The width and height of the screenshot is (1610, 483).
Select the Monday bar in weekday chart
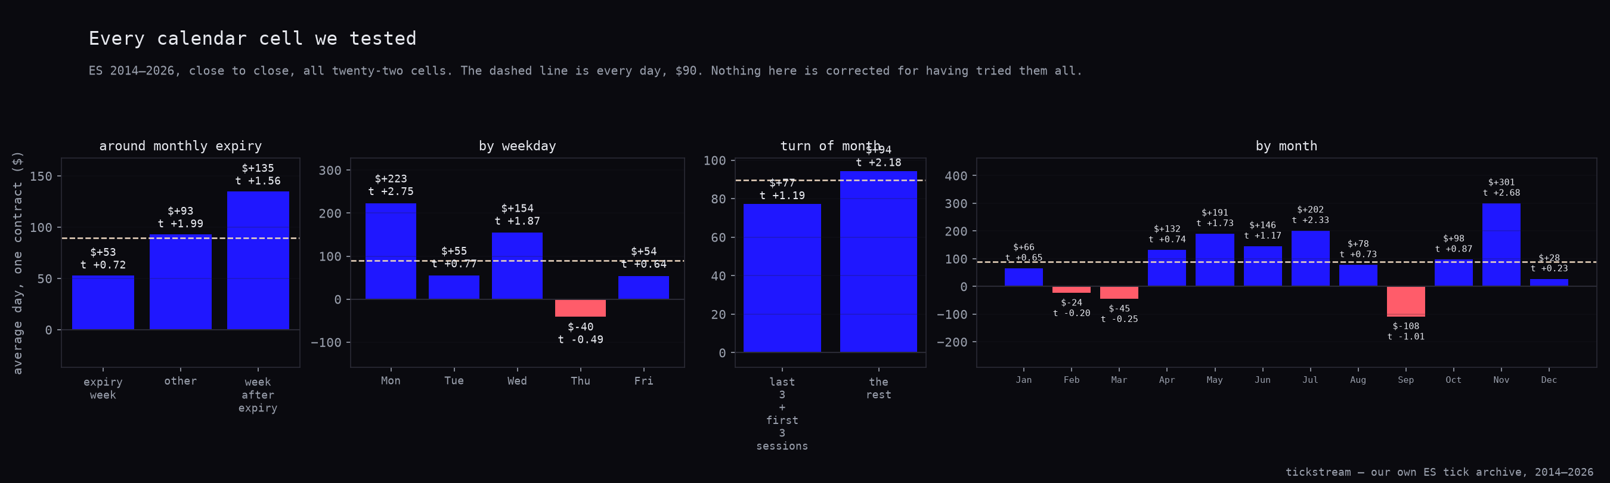(391, 251)
